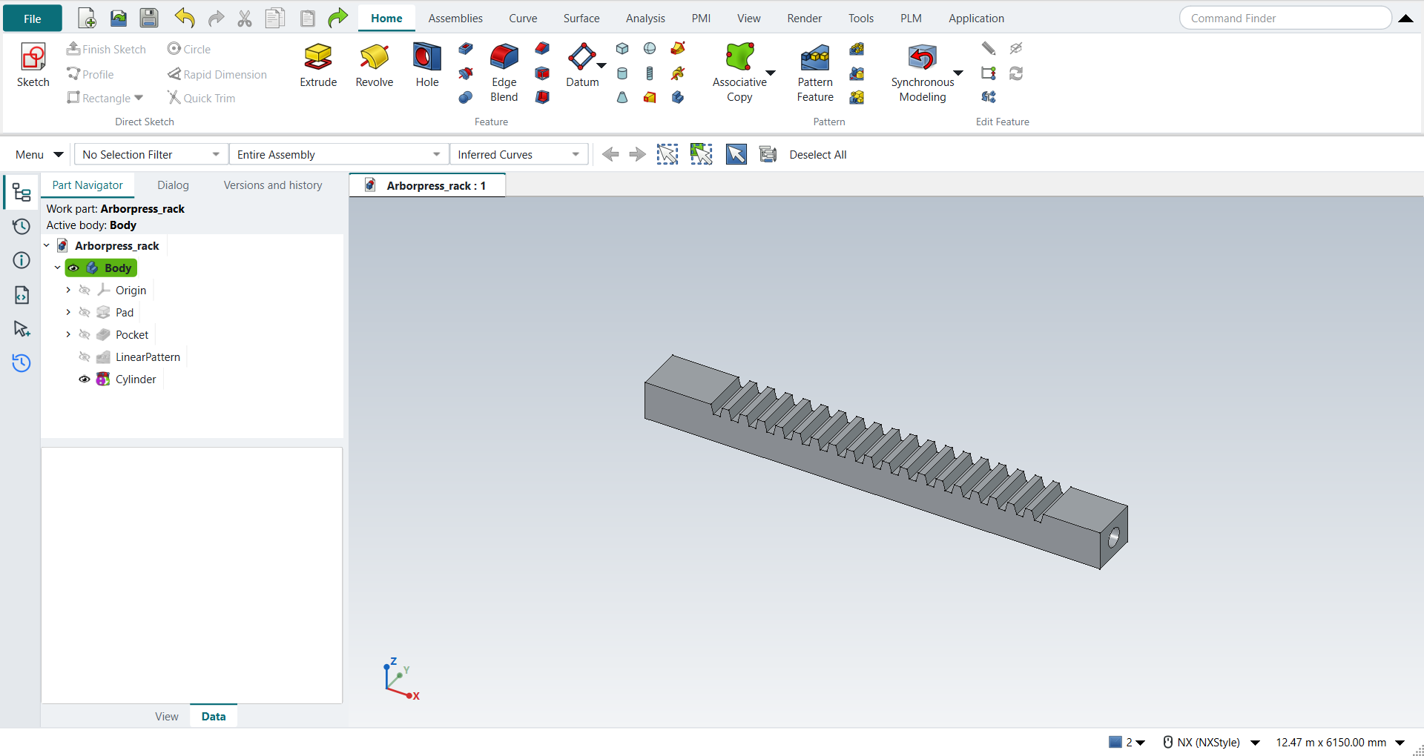Open the File menu button
This screenshot has width=1424, height=756.
33,19
